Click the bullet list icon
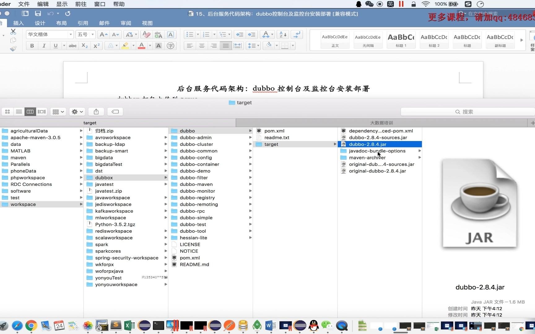 point(190,35)
